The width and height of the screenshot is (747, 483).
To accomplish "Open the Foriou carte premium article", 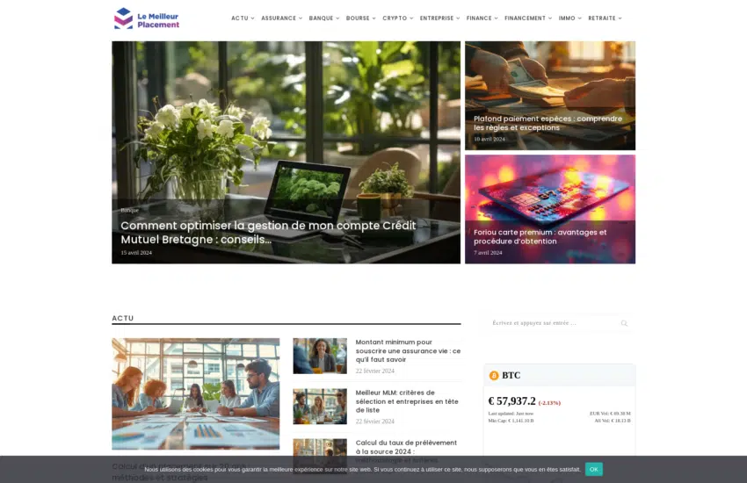I will tap(540, 237).
